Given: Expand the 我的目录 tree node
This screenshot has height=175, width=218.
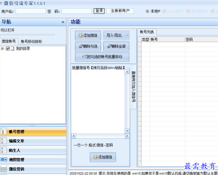Looking at the screenshot, I should [2, 49].
